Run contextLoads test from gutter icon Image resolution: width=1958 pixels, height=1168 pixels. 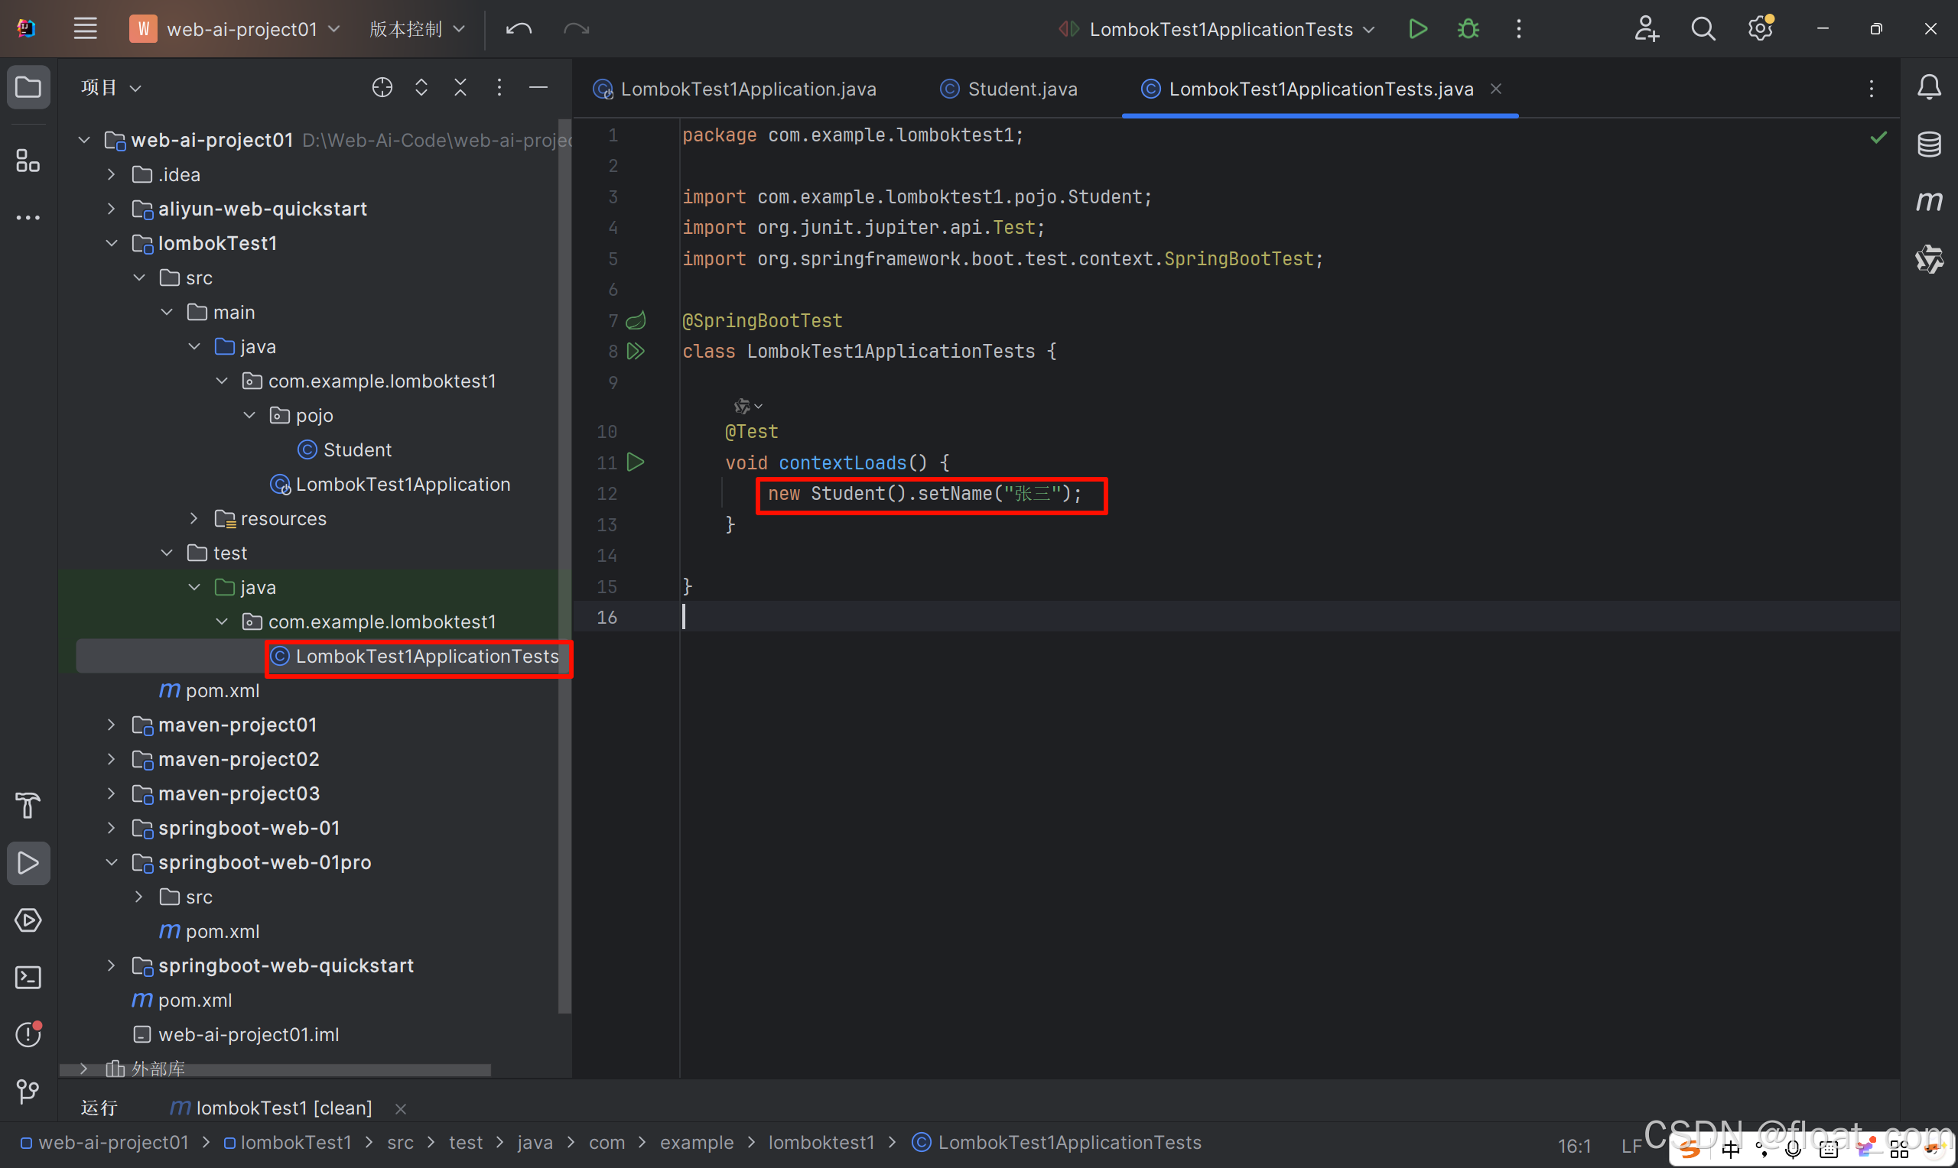pyautogui.click(x=636, y=462)
